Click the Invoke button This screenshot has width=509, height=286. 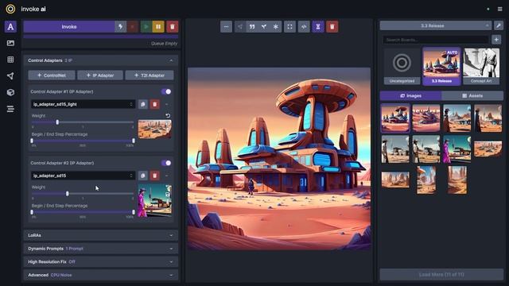coord(69,26)
